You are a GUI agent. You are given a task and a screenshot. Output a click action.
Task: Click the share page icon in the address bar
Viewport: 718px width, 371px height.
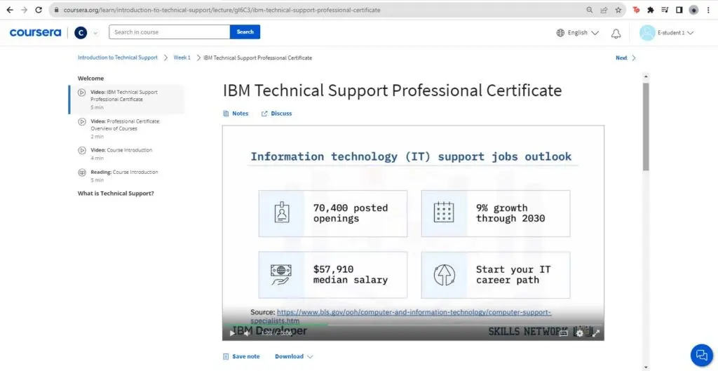[604, 10]
